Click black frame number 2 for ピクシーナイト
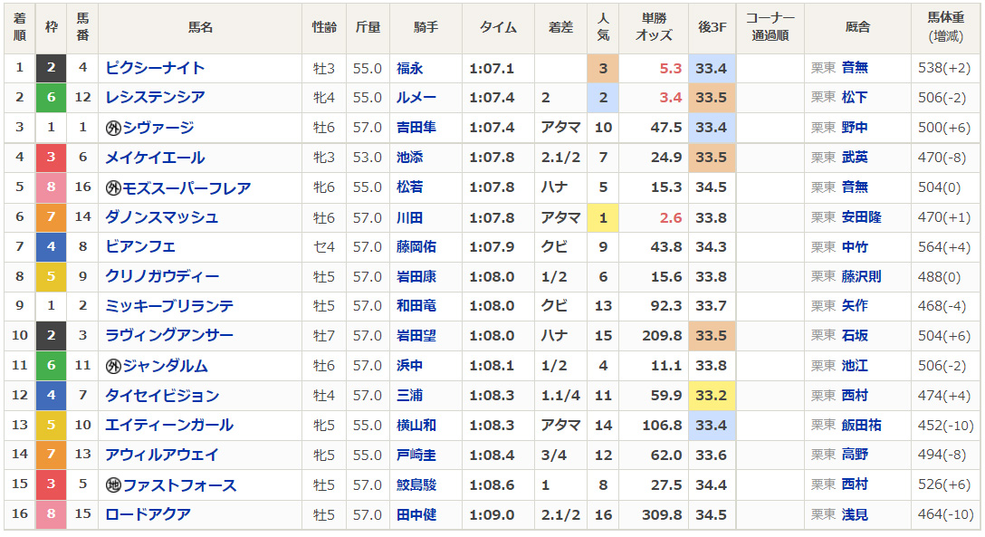 click(x=51, y=68)
